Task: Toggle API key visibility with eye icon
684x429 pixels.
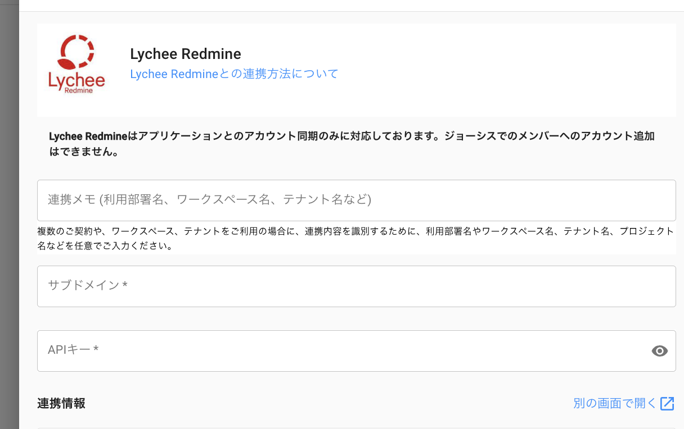Action: pos(659,351)
